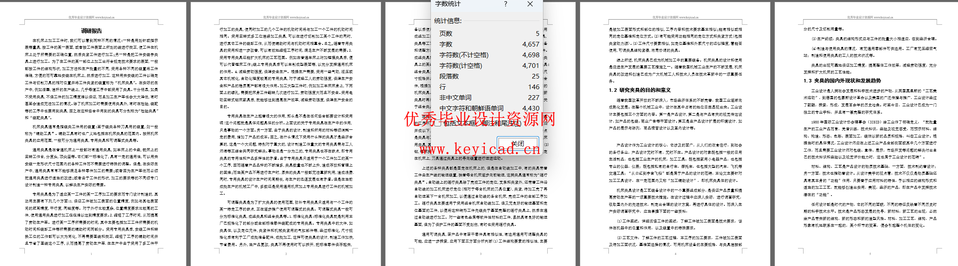
Task: Click the 中文字符和朝鲜语单词 row
Action: coord(488,108)
